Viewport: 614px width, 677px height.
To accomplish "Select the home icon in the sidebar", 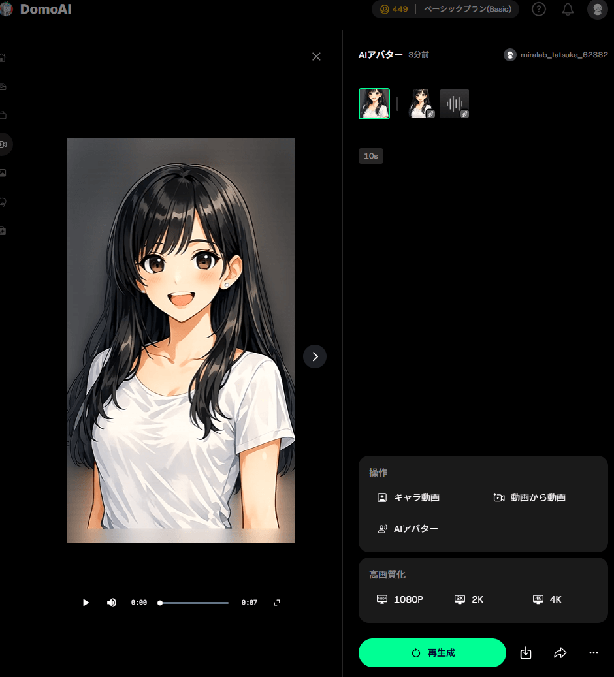I will point(3,57).
